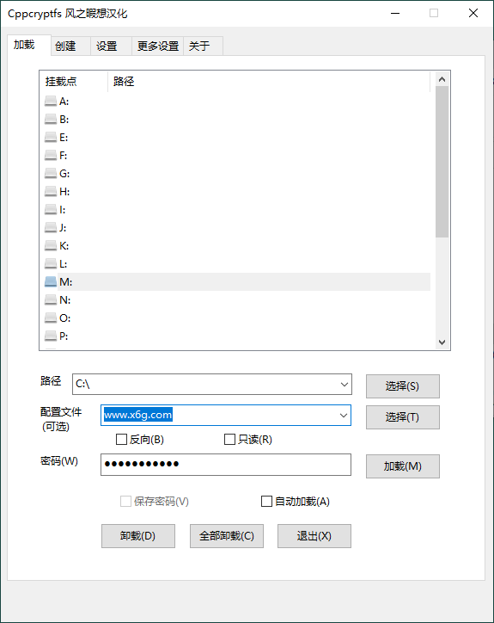Viewport: 494px width, 623px height.
Task: Click the 加载(M) mount button
Action: coord(402,466)
